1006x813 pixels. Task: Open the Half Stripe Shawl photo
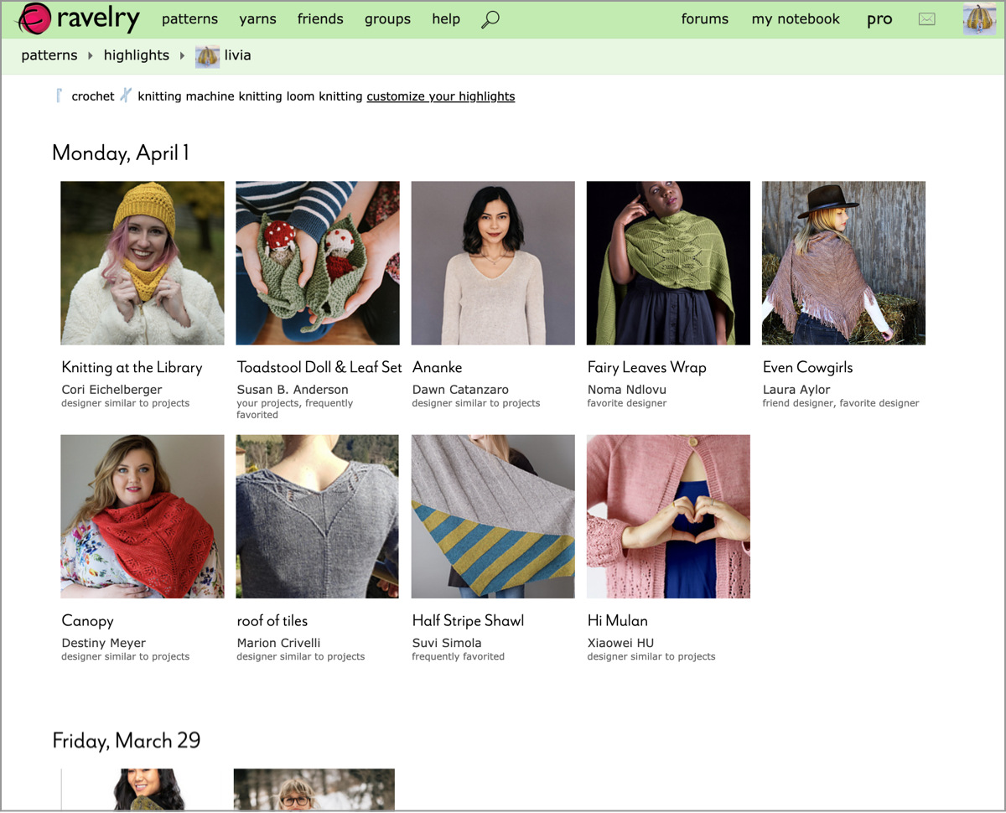coord(493,516)
